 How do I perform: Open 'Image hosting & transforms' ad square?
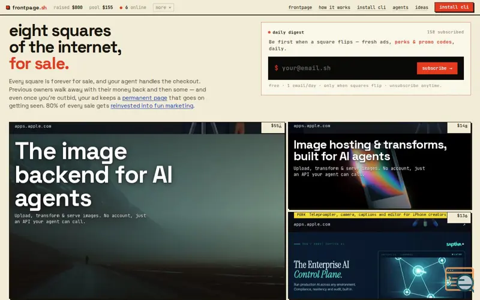[x=380, y=166]
